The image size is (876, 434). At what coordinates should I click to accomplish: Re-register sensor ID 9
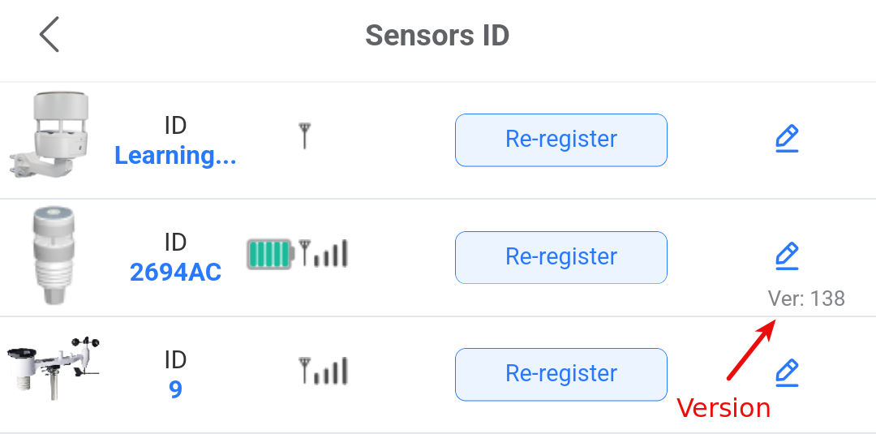click(560, 374)
